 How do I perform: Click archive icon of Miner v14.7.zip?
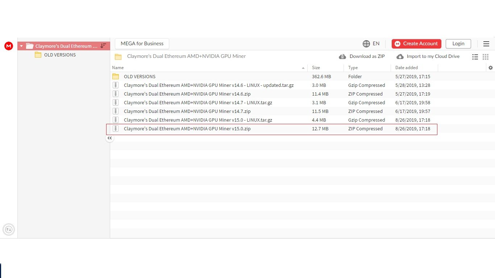116,111
